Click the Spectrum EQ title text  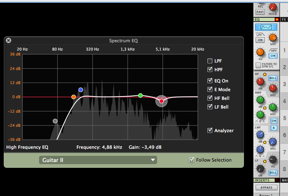[x=123, y=41]
